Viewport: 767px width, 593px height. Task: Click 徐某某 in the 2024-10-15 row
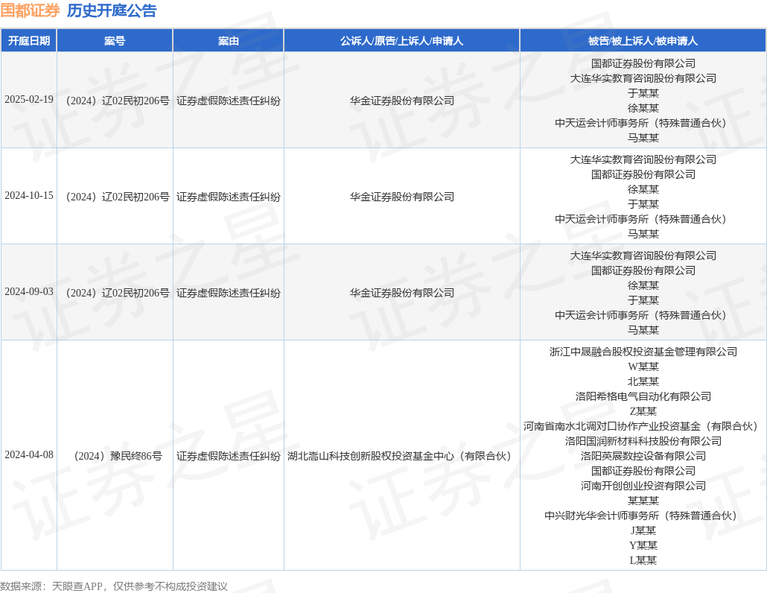tap(643, 189)
